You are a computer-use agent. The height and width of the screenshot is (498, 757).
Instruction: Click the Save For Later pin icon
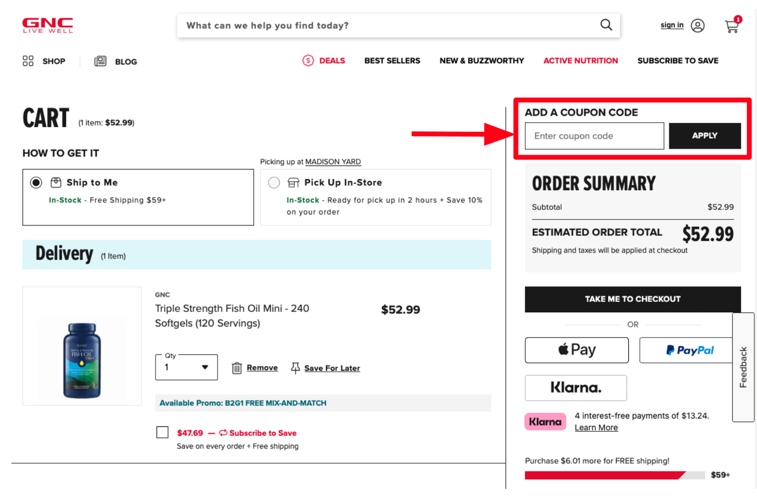(x=295, y=368)
